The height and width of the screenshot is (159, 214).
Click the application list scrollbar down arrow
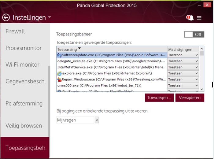(201, 89)
